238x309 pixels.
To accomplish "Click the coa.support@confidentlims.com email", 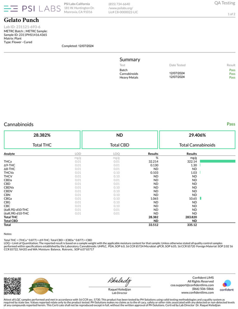I will pyautogui.click(x=192, y=285).
